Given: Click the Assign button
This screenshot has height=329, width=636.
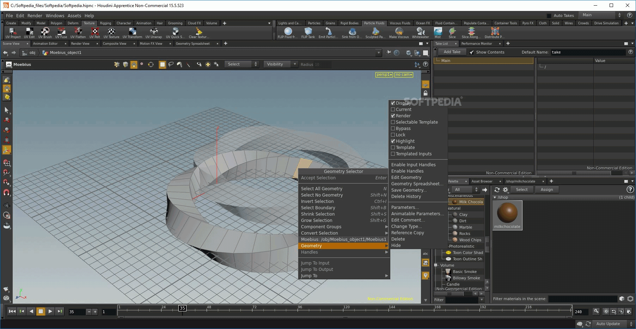Looking at the screenshot, I should click(547, 190).
